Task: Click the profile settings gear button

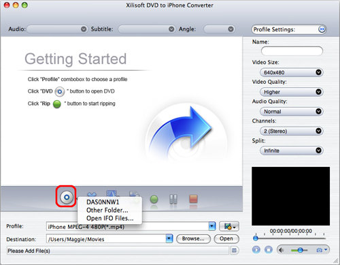Action: (x=229, y=226)
